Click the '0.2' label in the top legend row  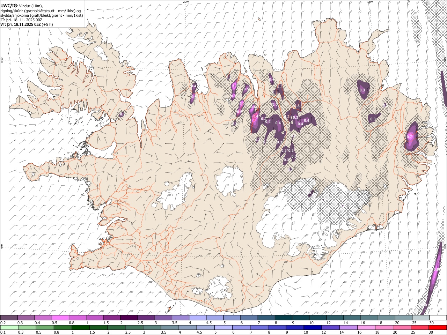pos(3,323)
